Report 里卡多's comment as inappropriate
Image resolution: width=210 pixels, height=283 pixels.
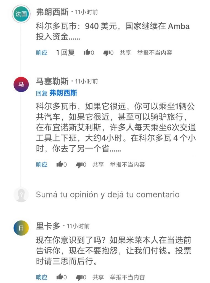[127, 277]
